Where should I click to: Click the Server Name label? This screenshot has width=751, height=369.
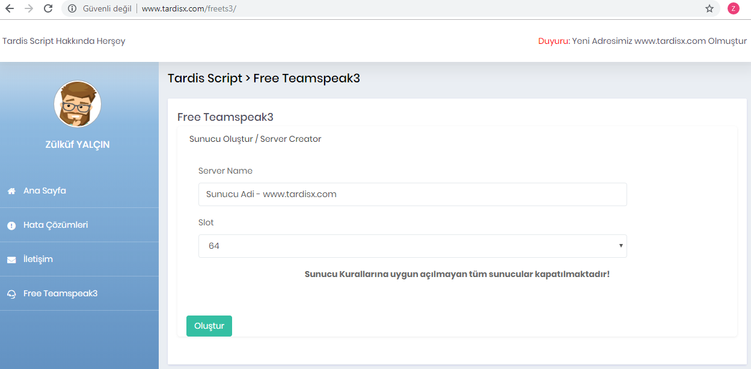(225, 171)
